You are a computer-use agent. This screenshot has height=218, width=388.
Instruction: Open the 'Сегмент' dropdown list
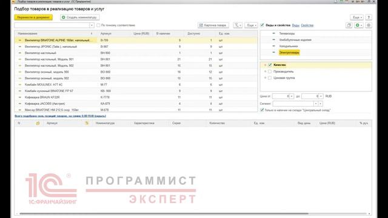pos(316,104)
